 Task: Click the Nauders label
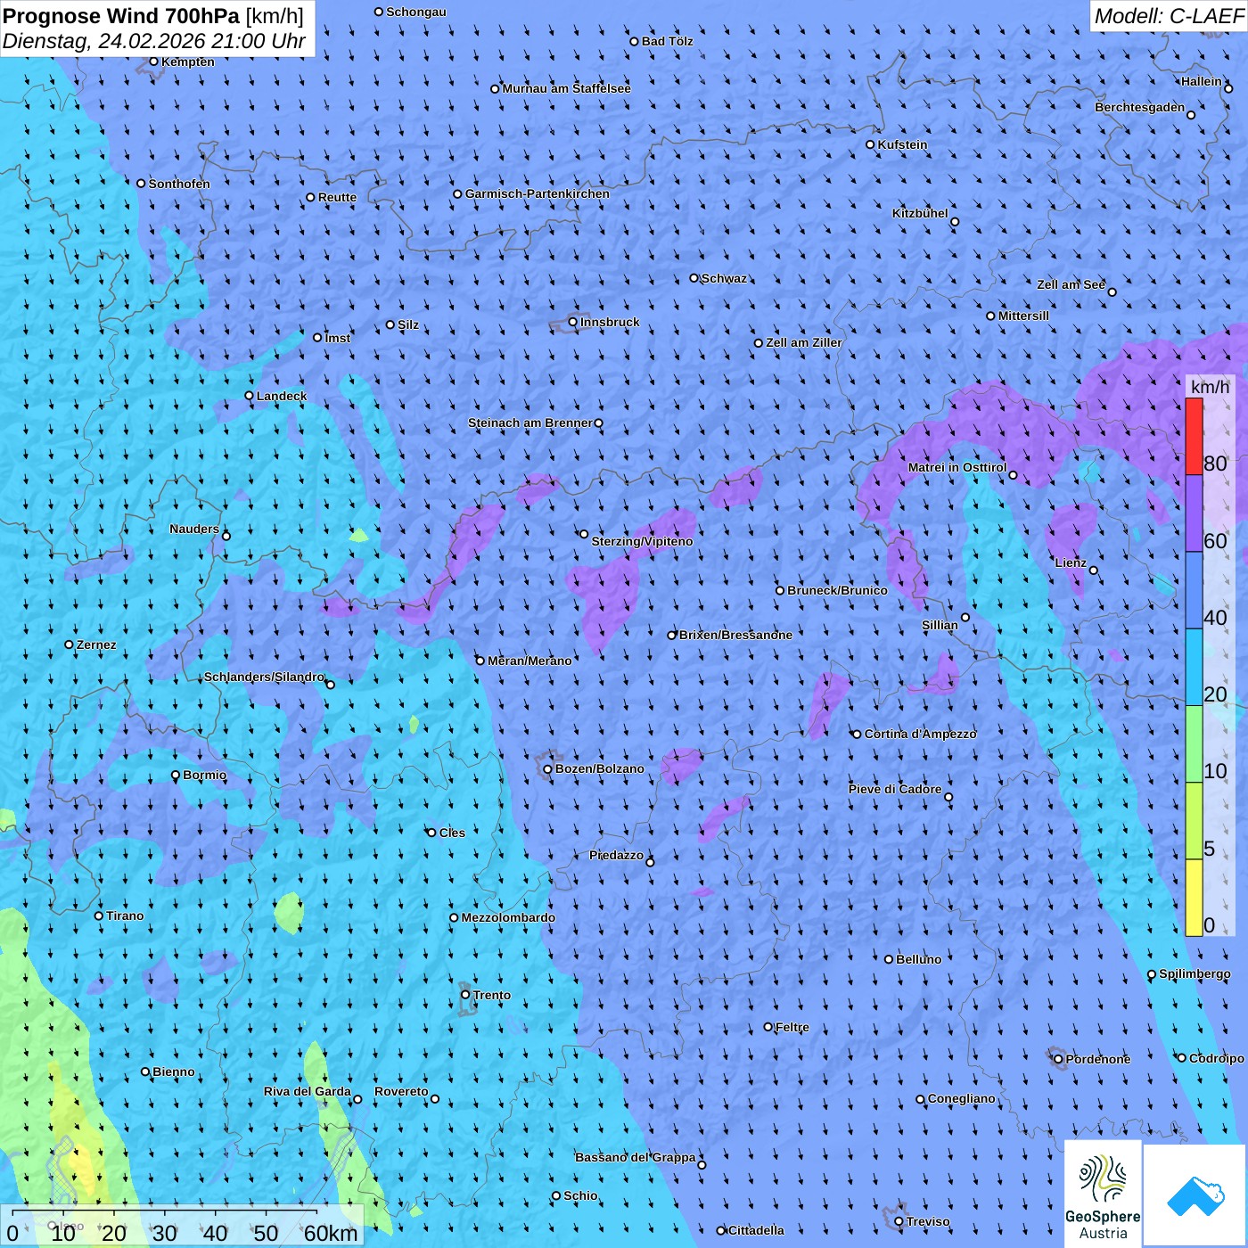click(194, 529)
